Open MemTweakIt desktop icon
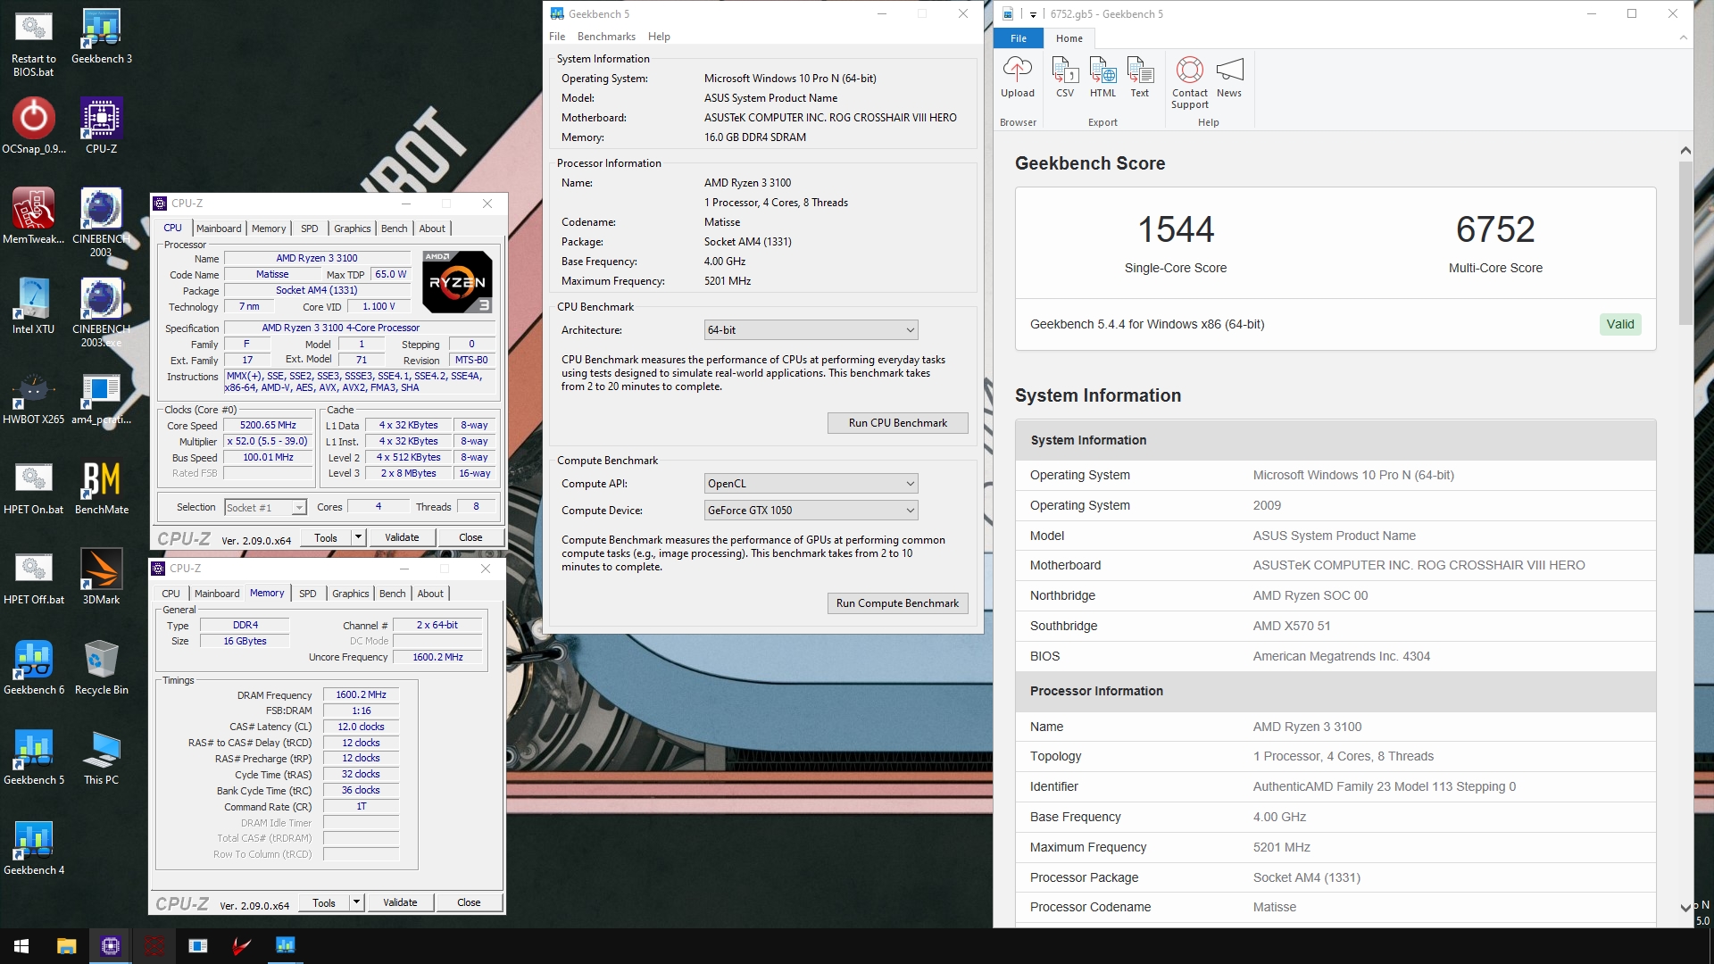 click(x=33, y=216)
